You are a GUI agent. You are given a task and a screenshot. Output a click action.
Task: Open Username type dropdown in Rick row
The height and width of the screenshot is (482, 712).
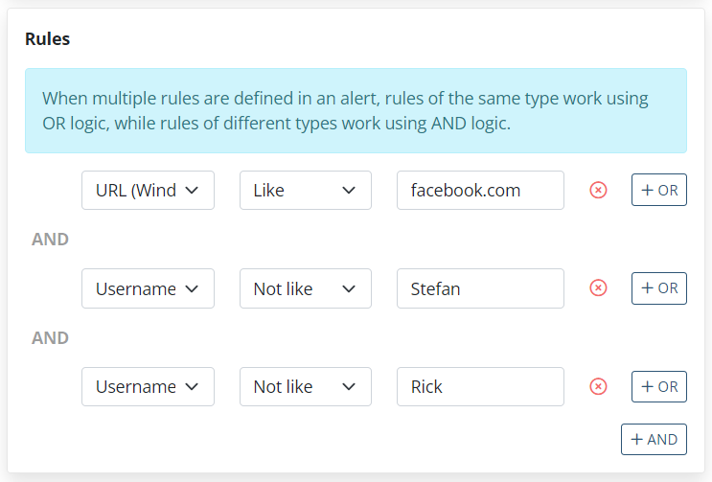pos(148,386)
